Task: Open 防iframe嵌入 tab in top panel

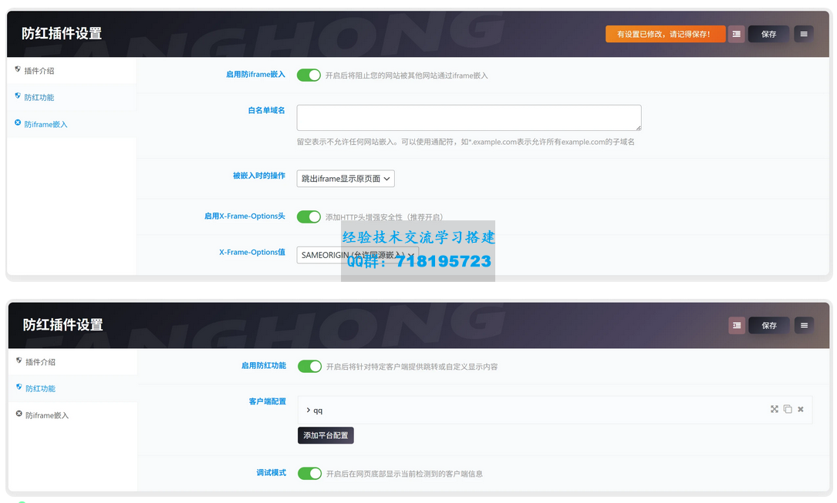Action: pos(72,124)
